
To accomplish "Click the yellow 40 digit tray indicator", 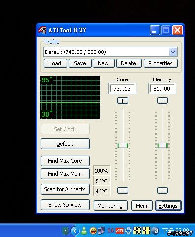I will [x=137, y=231].
